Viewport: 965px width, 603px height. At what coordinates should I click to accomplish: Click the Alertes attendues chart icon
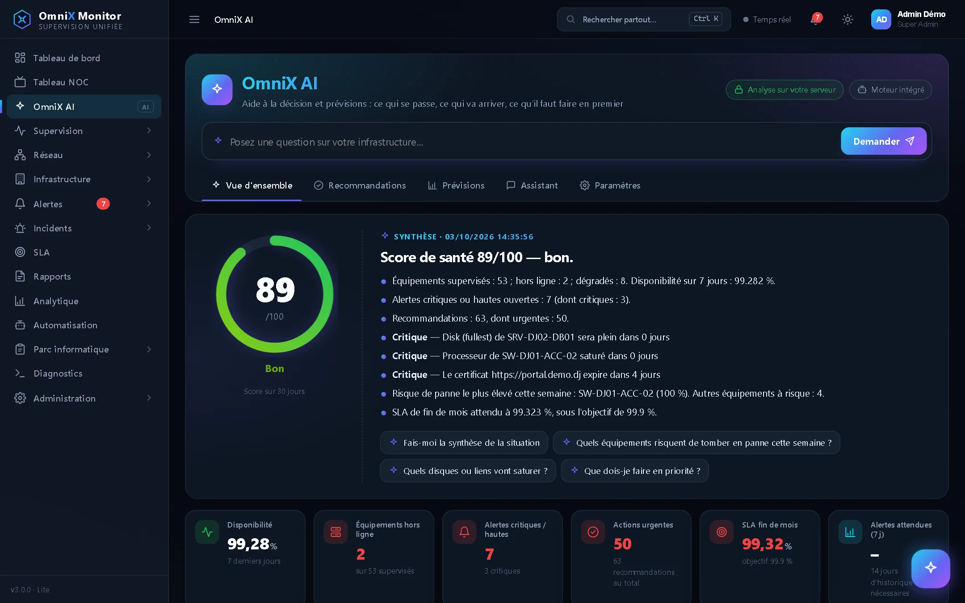(x=850, y=532)
